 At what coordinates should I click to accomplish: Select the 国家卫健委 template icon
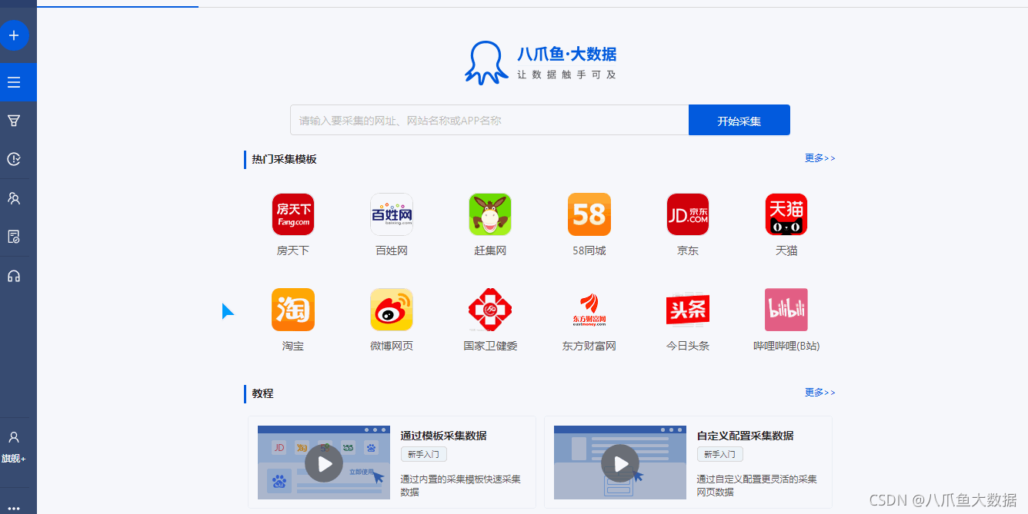(490, 310)
